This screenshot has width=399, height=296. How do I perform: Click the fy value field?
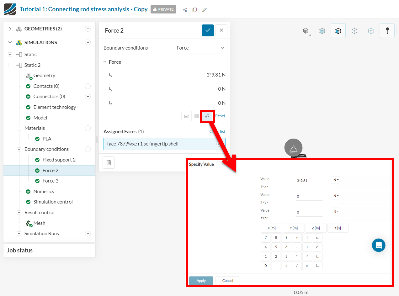222,89
